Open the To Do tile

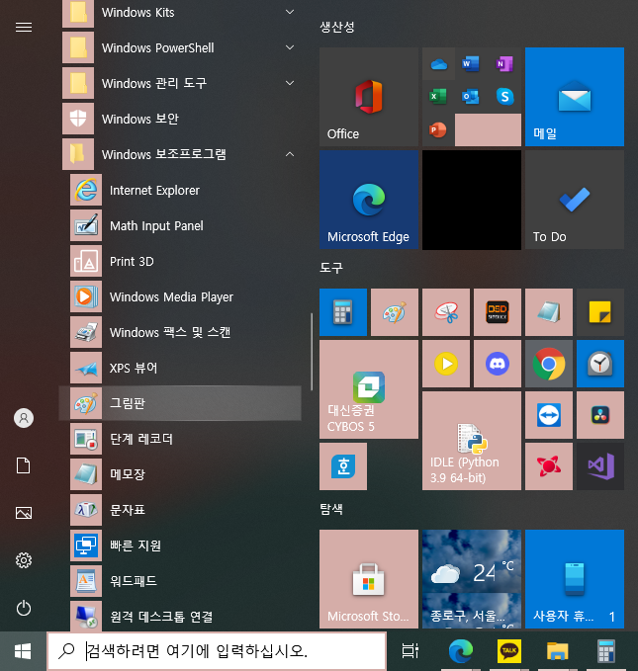(x=575, y=200)
